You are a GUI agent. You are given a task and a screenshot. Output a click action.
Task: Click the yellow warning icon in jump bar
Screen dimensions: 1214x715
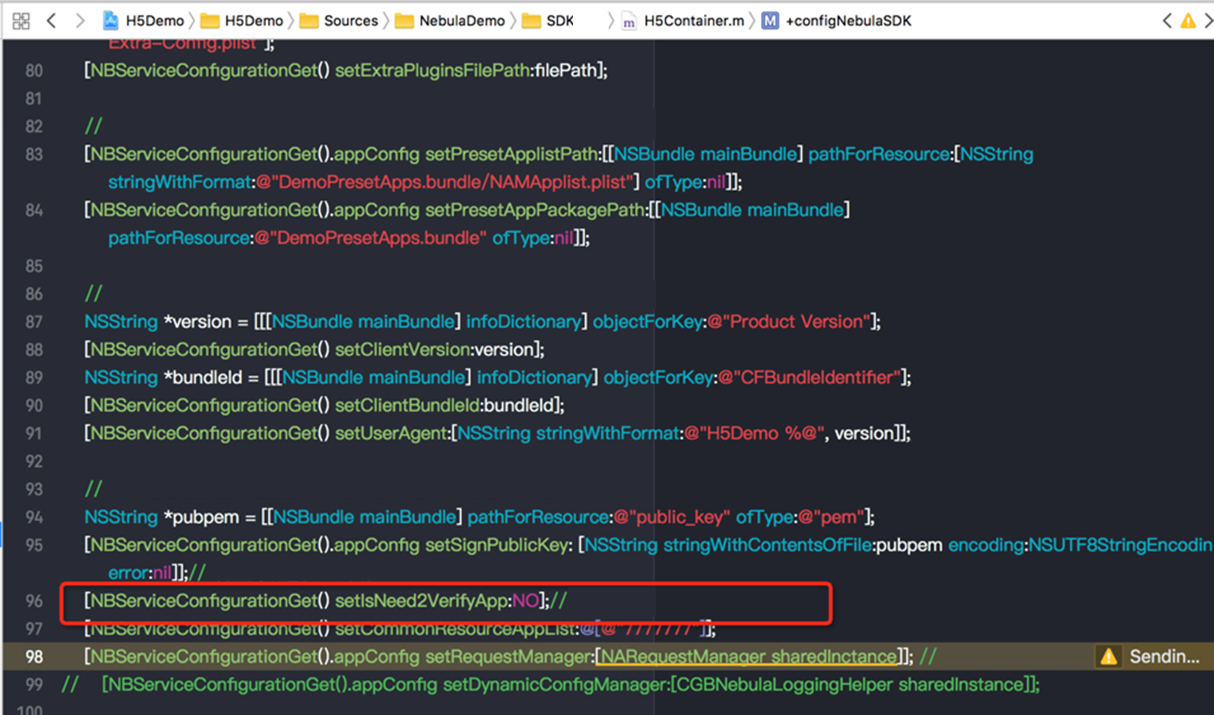[x=1188, y=21]
